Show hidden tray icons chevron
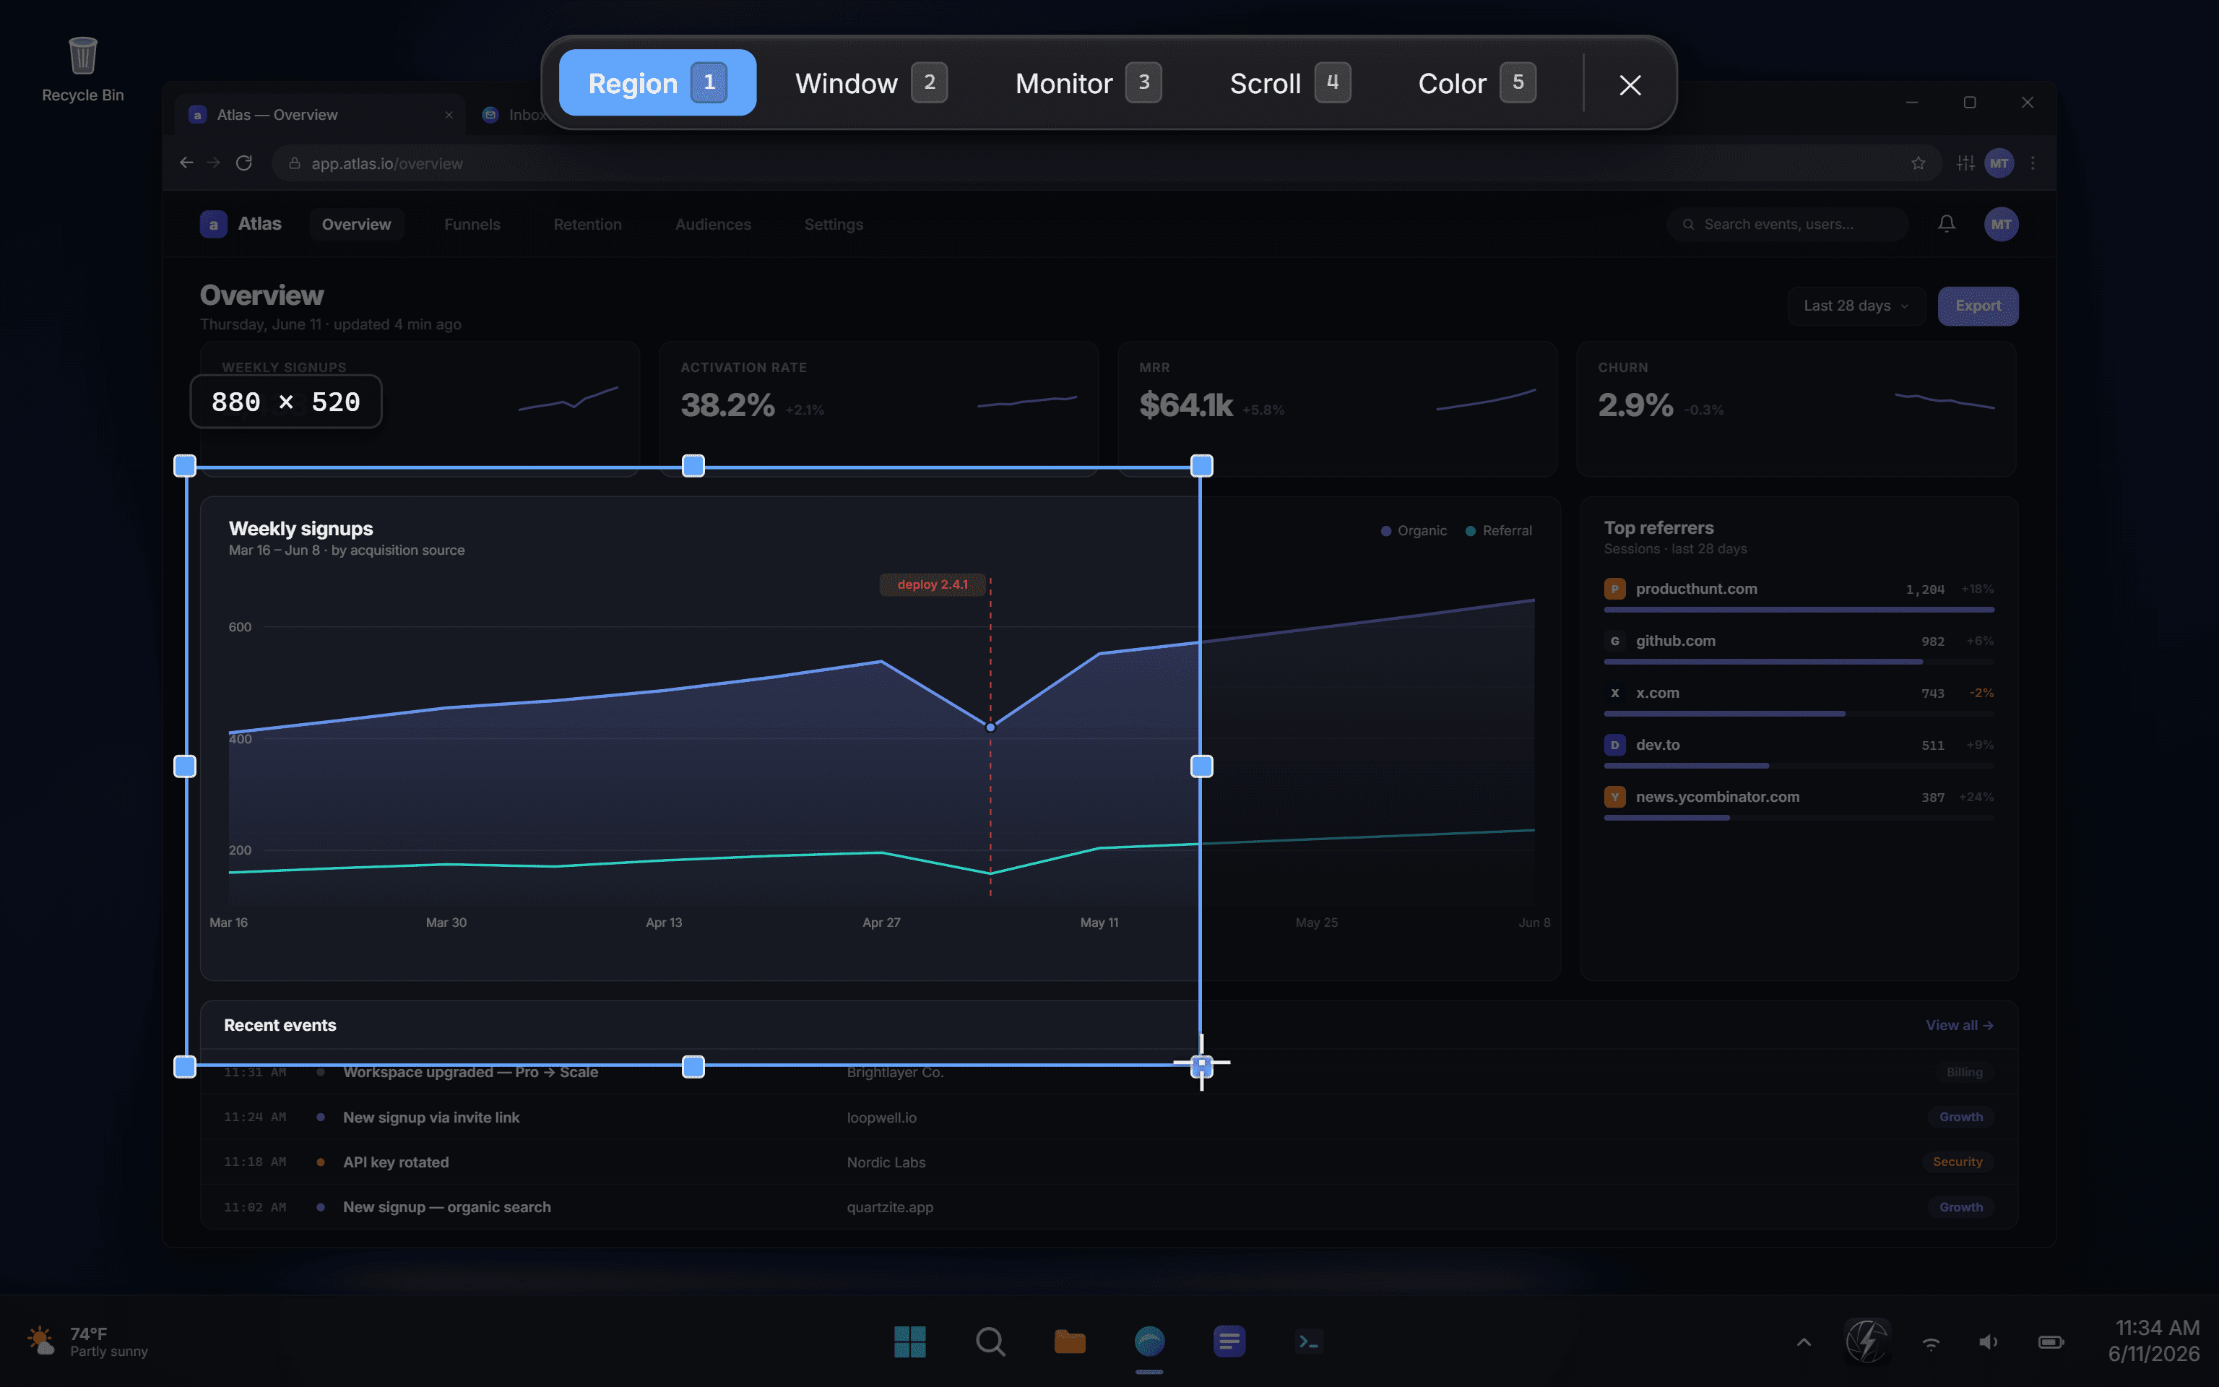This screenshot has height=1387, width=2219. click(x=1803, y=1342)
